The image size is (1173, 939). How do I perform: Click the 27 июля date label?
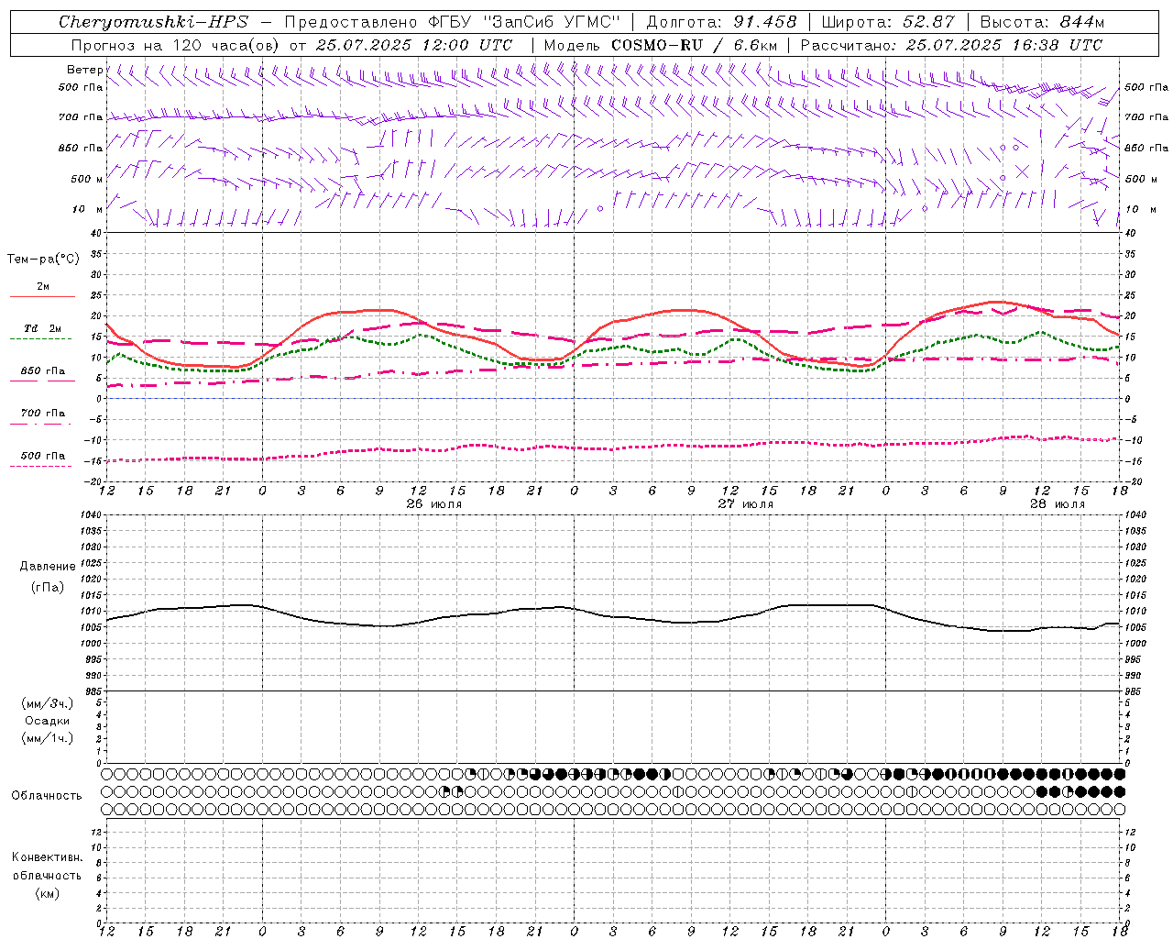[x=745, y=504]
